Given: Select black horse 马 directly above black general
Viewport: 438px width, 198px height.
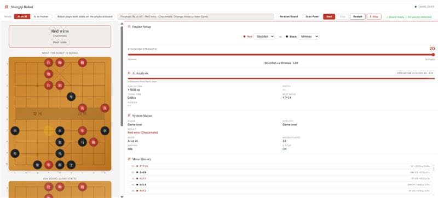Looking at the screenshot, I should (60, 153).
